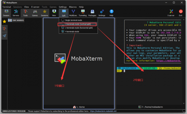Choose Single terminal mode
Screen dimensions: 187x114
pos(78,20)
